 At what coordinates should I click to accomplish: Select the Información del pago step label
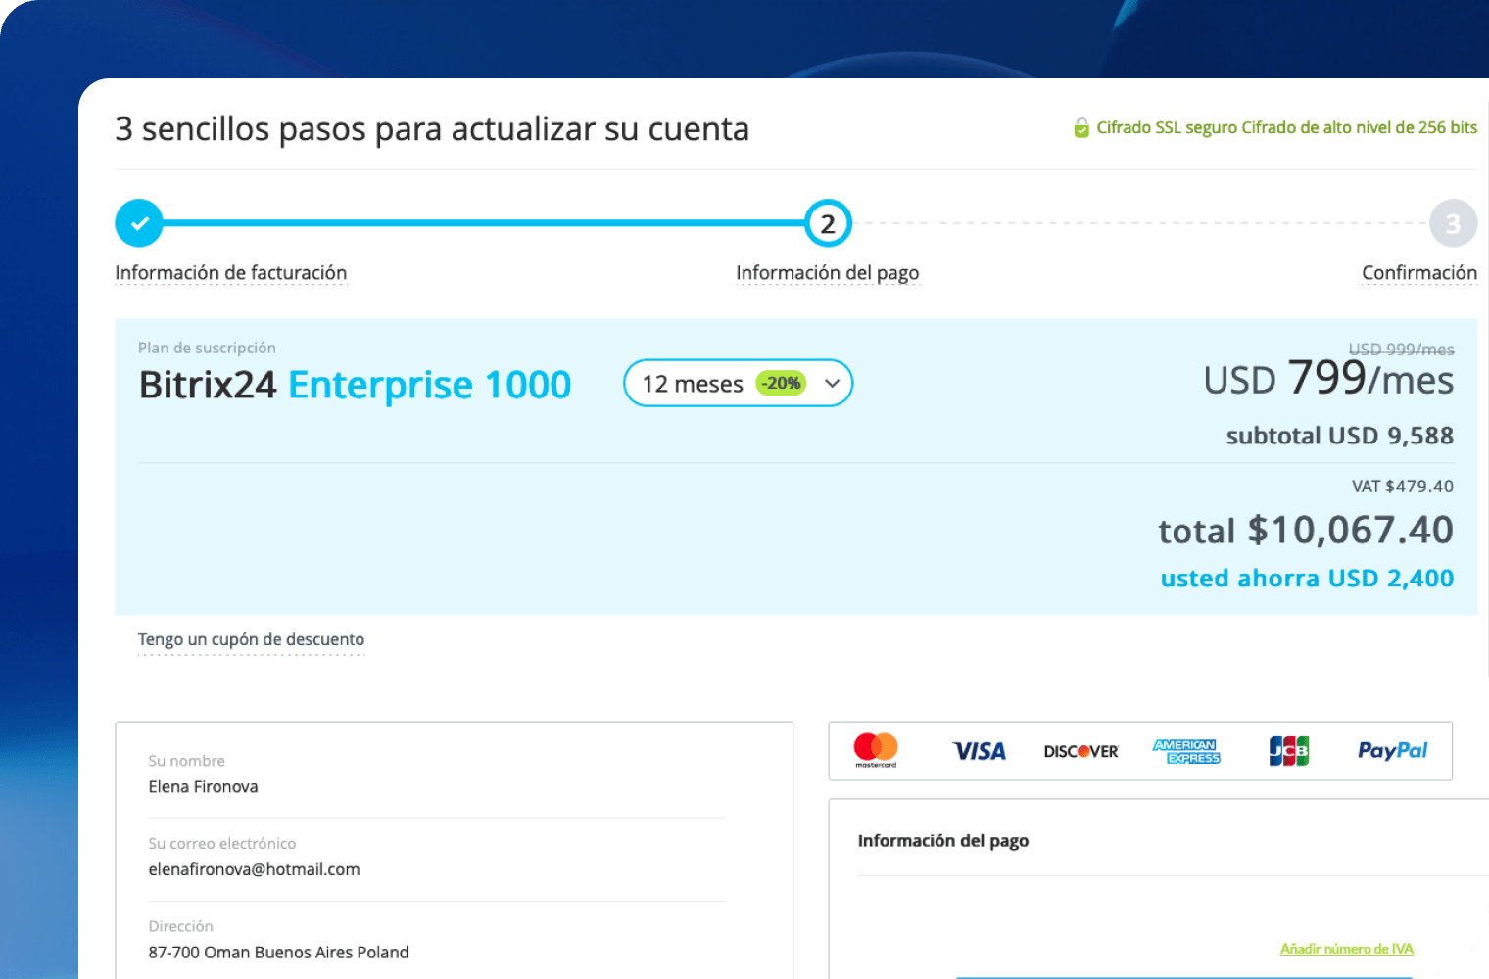(827, 273)
